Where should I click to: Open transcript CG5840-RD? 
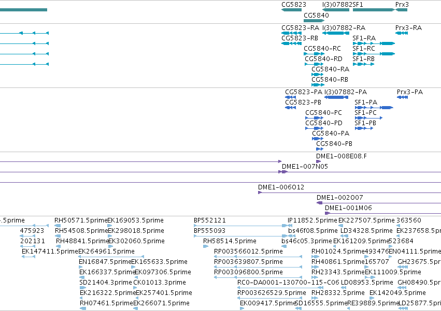[314, 64]
